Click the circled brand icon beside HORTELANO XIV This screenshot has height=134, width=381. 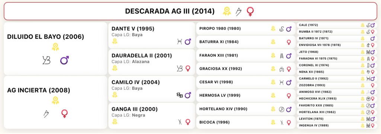click(x=281, y=109)
